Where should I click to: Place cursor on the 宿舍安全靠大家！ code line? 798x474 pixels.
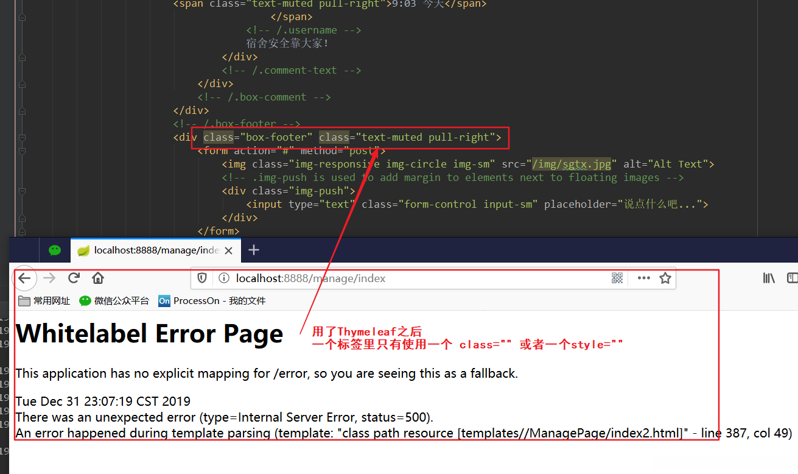pos(287,44)
